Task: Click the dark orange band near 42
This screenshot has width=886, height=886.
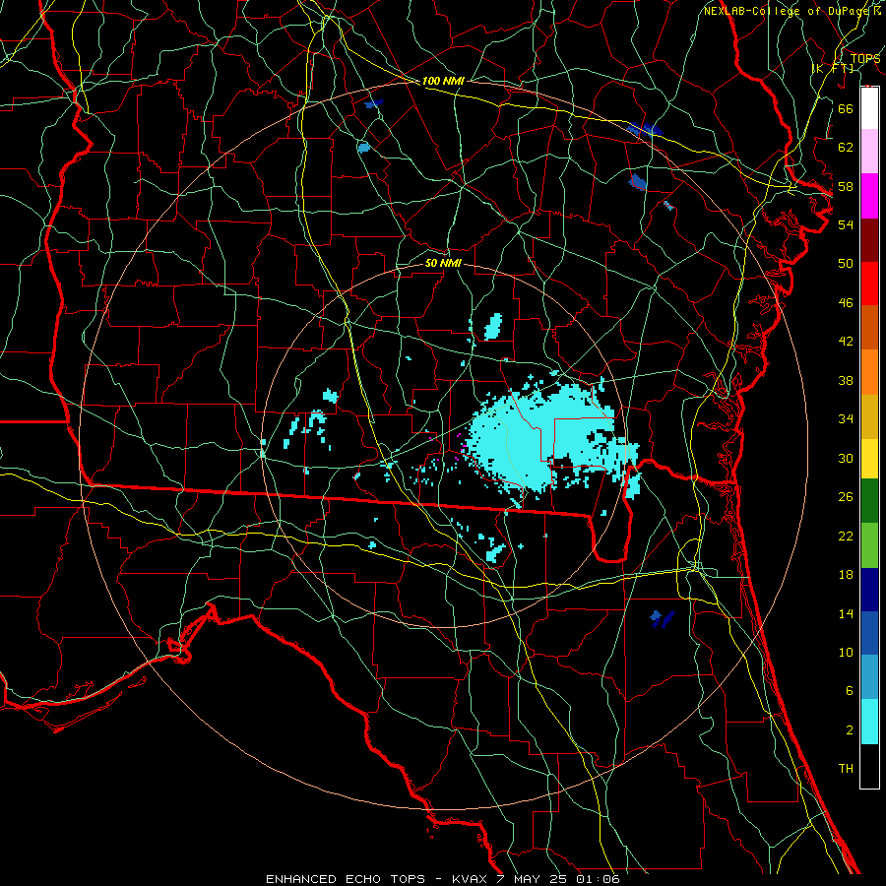Action: (869, 327)
